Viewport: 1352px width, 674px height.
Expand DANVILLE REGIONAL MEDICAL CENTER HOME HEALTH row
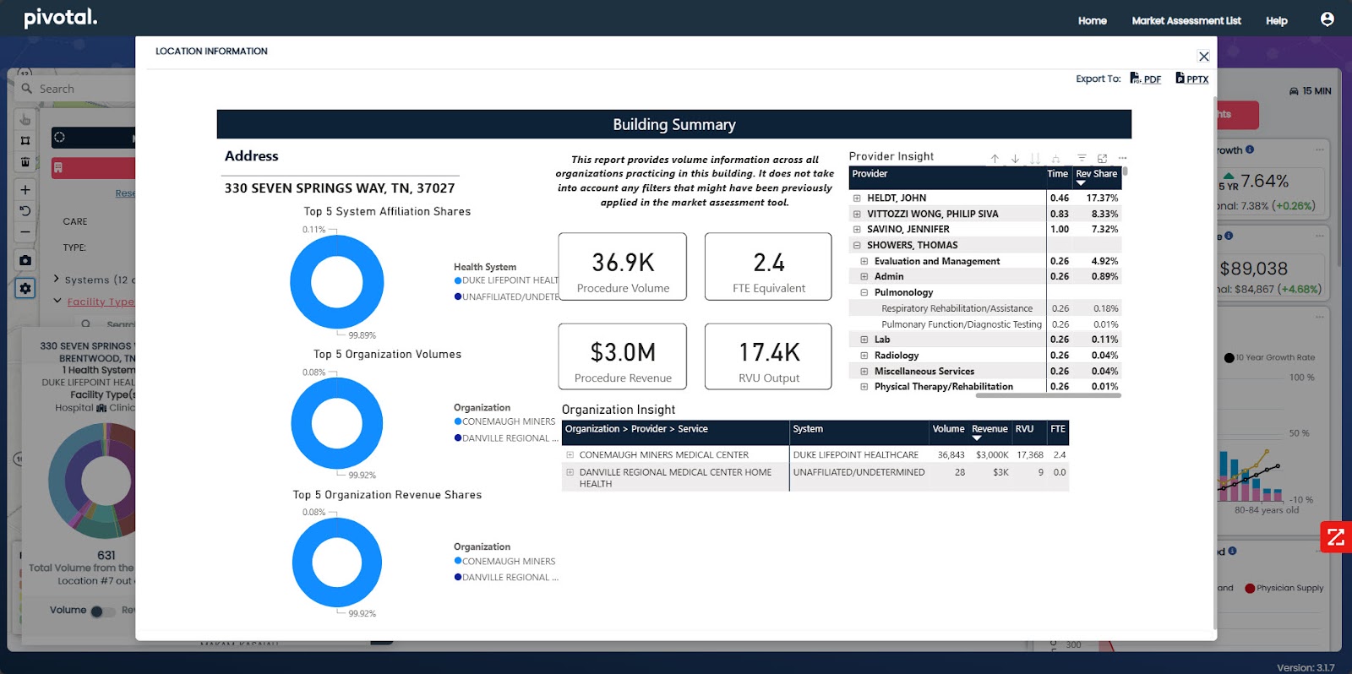tap(570, 472)
